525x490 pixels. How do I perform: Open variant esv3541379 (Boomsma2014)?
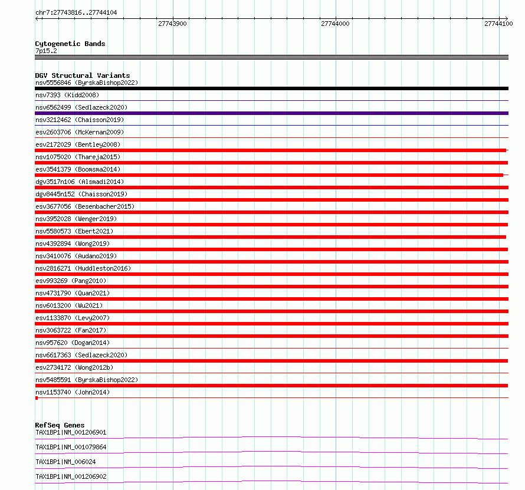(x=78, y=169)
